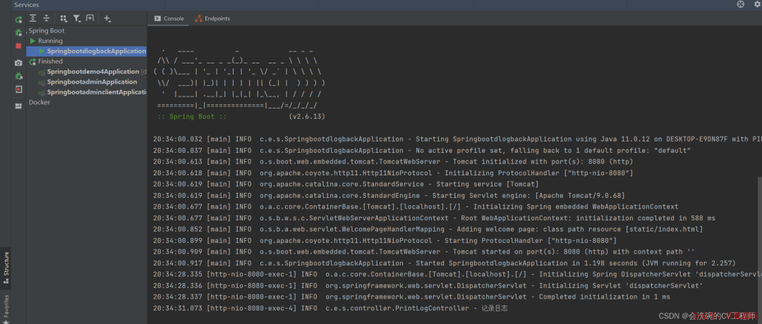The width and height of the screenshot is (762, 324).
Task: Select the Spring Boot tree node
Action: pos(47,30)
